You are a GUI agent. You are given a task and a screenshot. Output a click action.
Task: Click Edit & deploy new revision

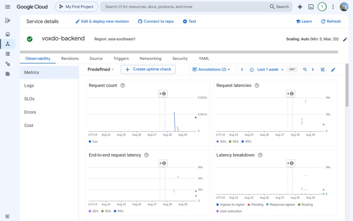(102, 21)
